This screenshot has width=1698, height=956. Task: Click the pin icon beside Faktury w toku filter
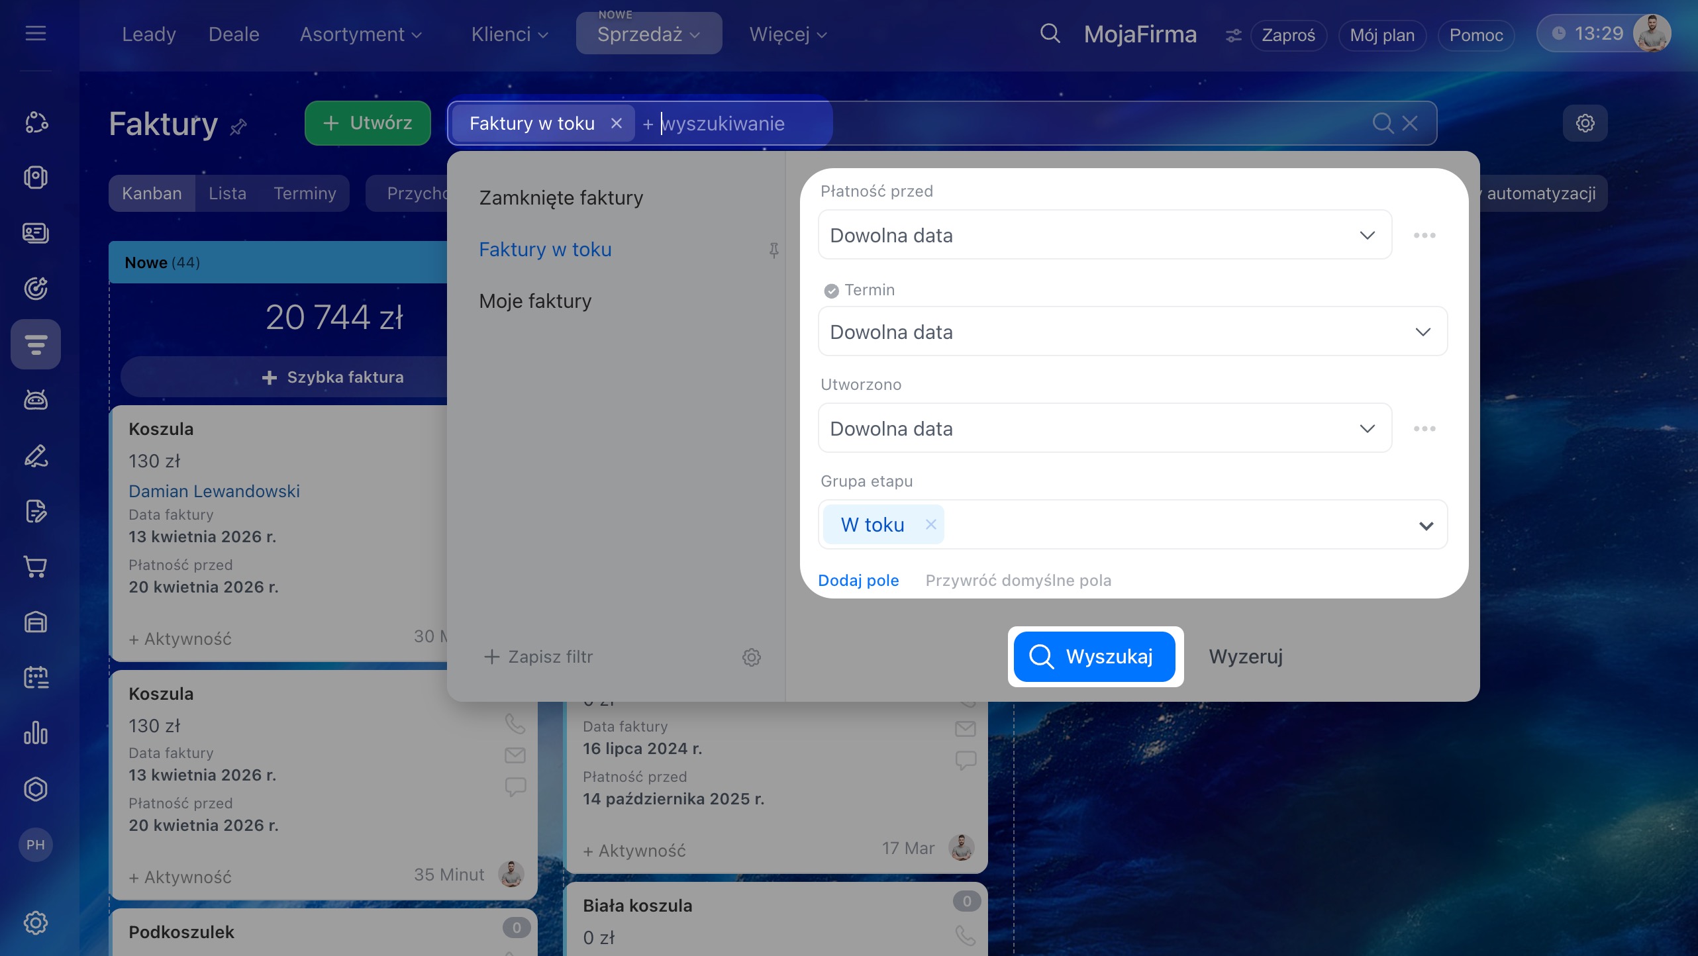774,250
